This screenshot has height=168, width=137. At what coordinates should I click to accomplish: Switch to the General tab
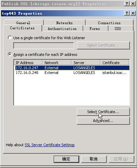pos(23,23)
